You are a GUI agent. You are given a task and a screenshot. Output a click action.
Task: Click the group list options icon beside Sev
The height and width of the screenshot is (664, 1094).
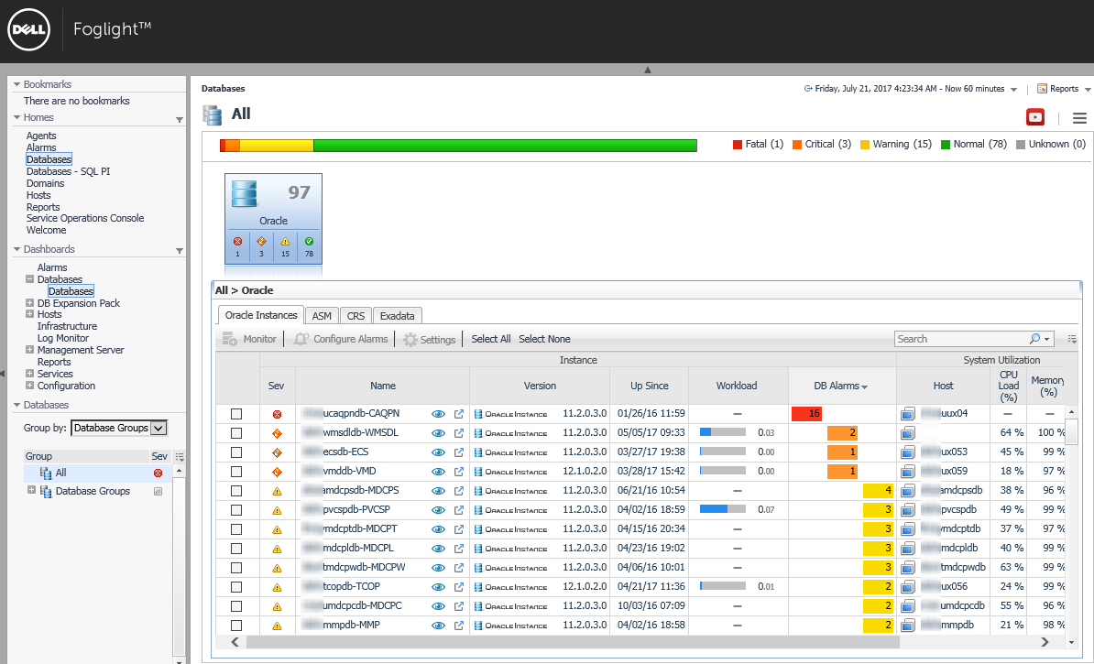click(180, 457)
